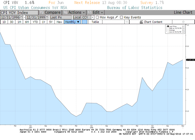This screenshot has width=195, height=140.
Task: Select the YTD time range
Action: 35,22
